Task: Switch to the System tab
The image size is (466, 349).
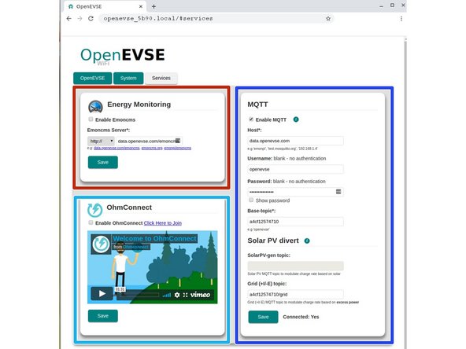Action: pyautogui.click(x=128, y=78)
